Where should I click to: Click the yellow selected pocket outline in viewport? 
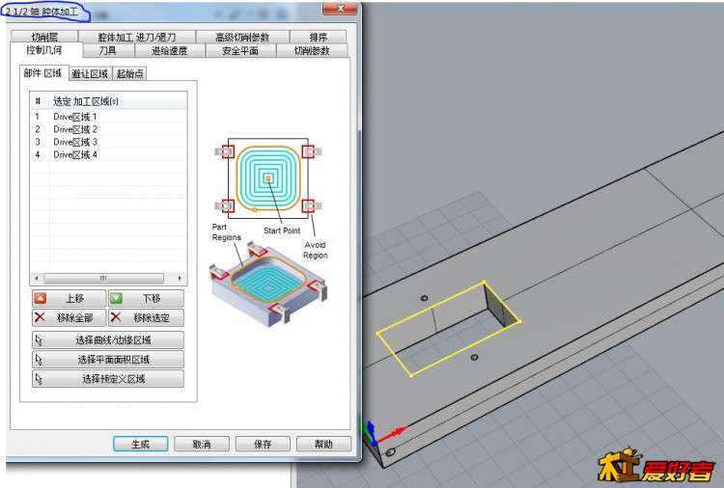coord(449,329)
